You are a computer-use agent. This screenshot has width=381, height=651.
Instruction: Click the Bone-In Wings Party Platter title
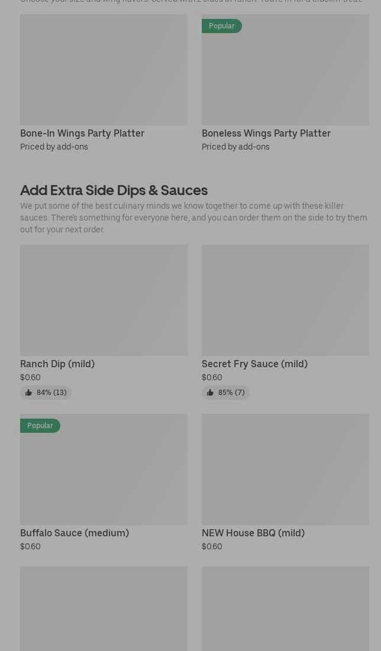click(82, 133)
